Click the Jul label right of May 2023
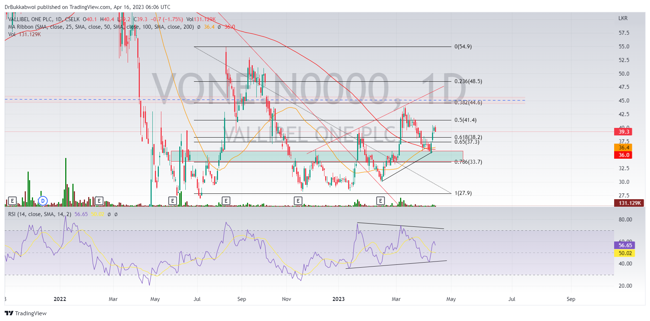 (512, 299)
